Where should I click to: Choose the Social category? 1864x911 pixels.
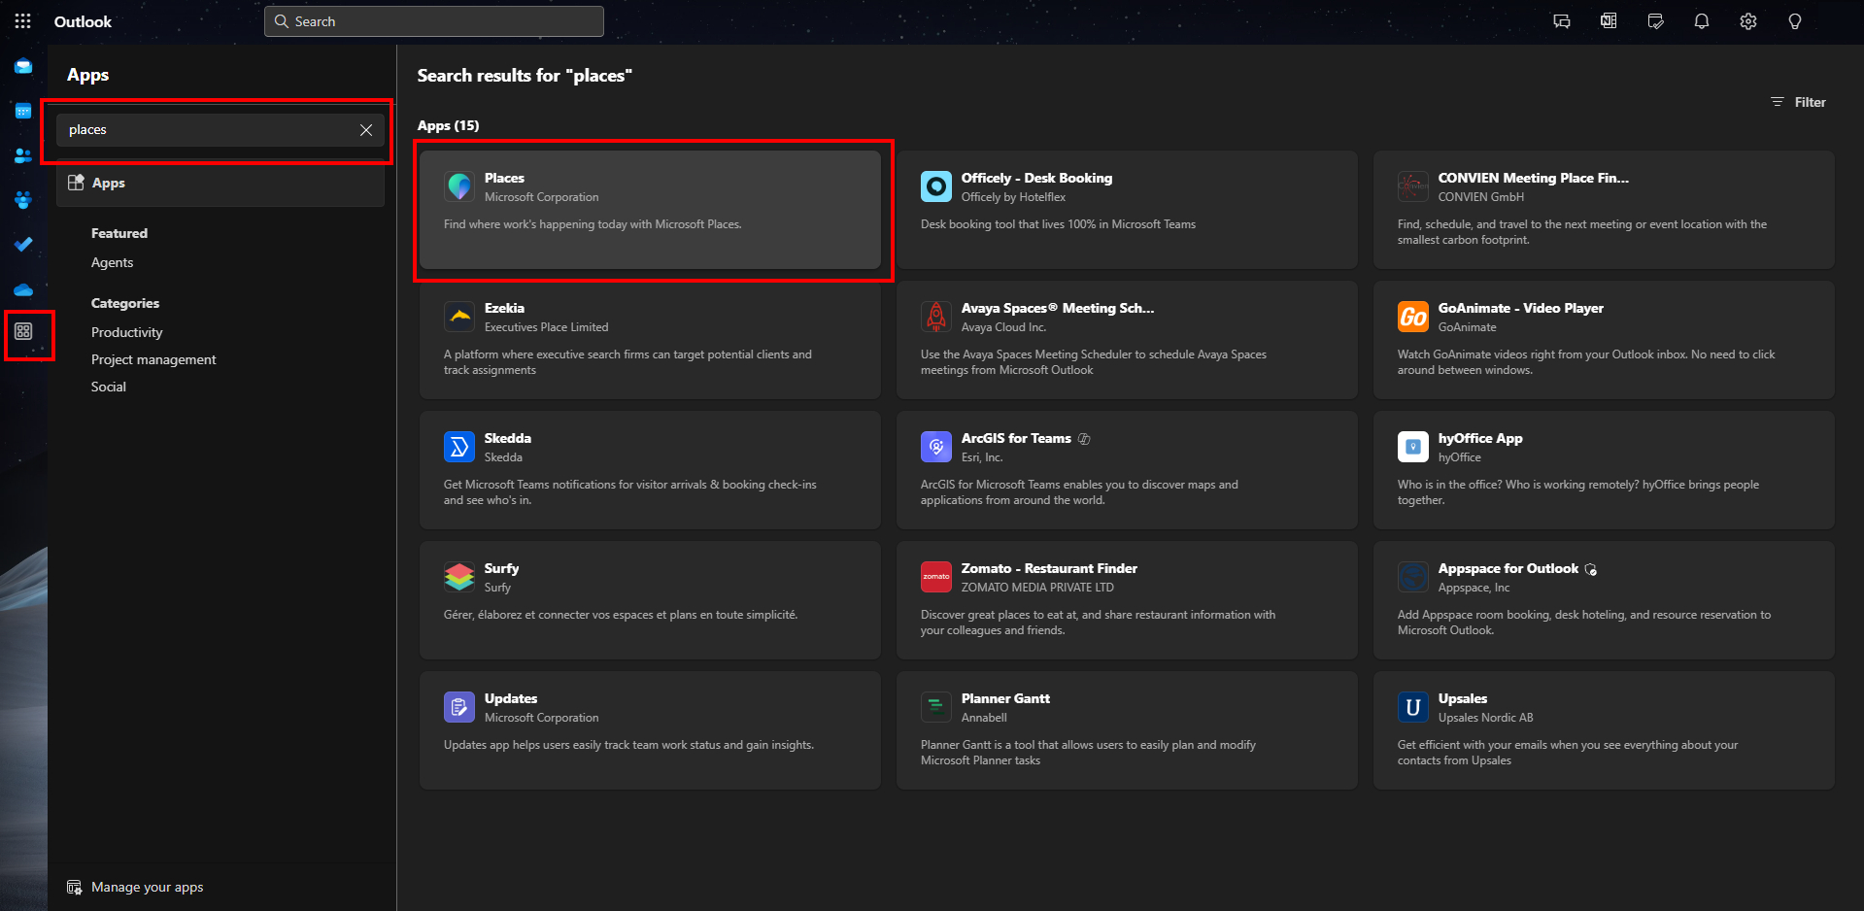(109, 387)
